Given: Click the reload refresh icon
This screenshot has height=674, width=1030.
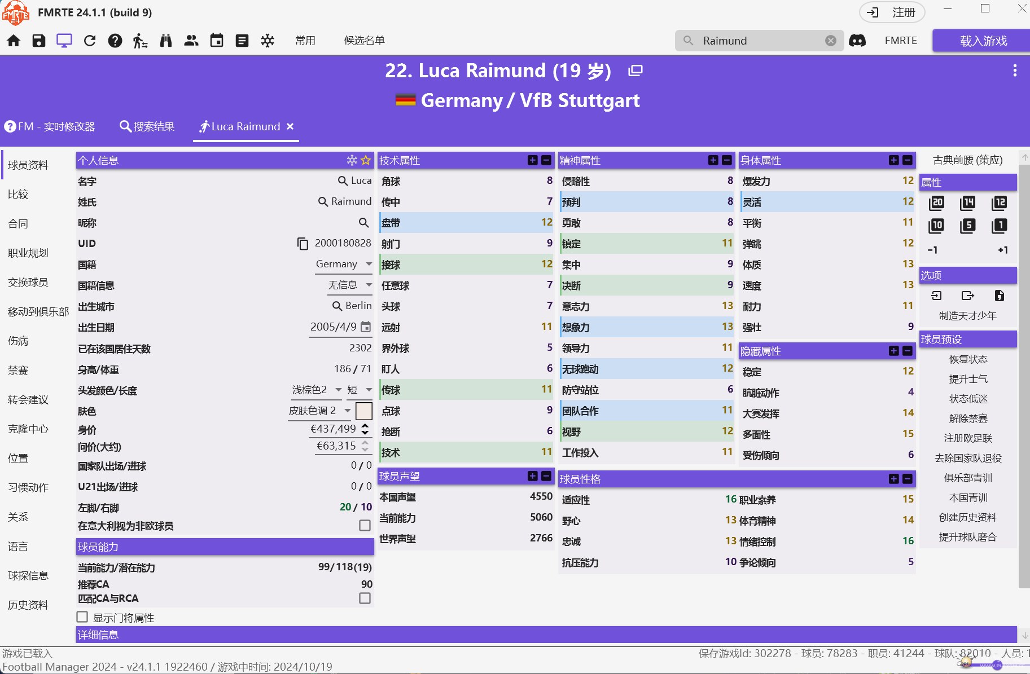Looking at the screenshot, I should [90, 41].
